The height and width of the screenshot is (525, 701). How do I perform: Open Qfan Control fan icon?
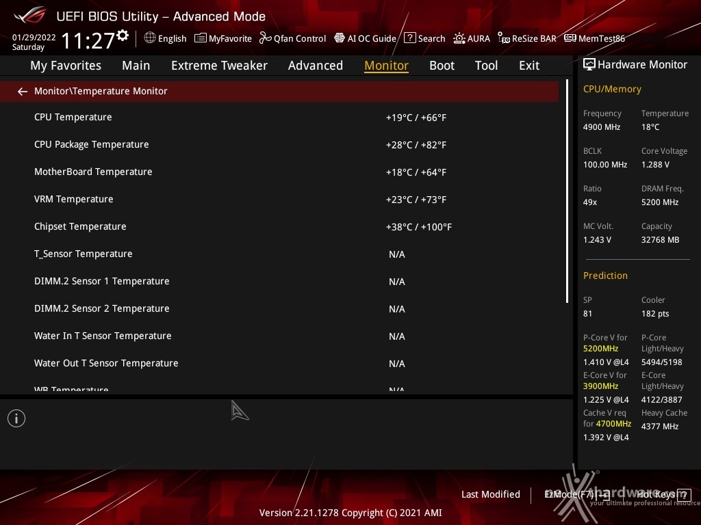pos(265,38)
